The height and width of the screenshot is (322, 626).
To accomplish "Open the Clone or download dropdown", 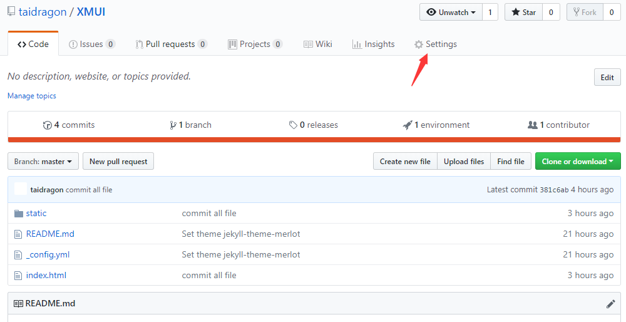I will click(578, 162).
